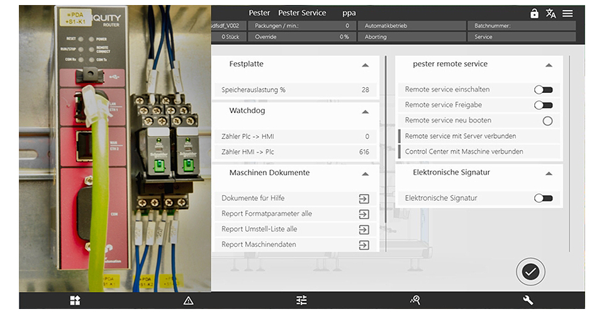
Task: Open Dokumente für Hilfe via arrow icon
Action: click(x=364, y=198)
